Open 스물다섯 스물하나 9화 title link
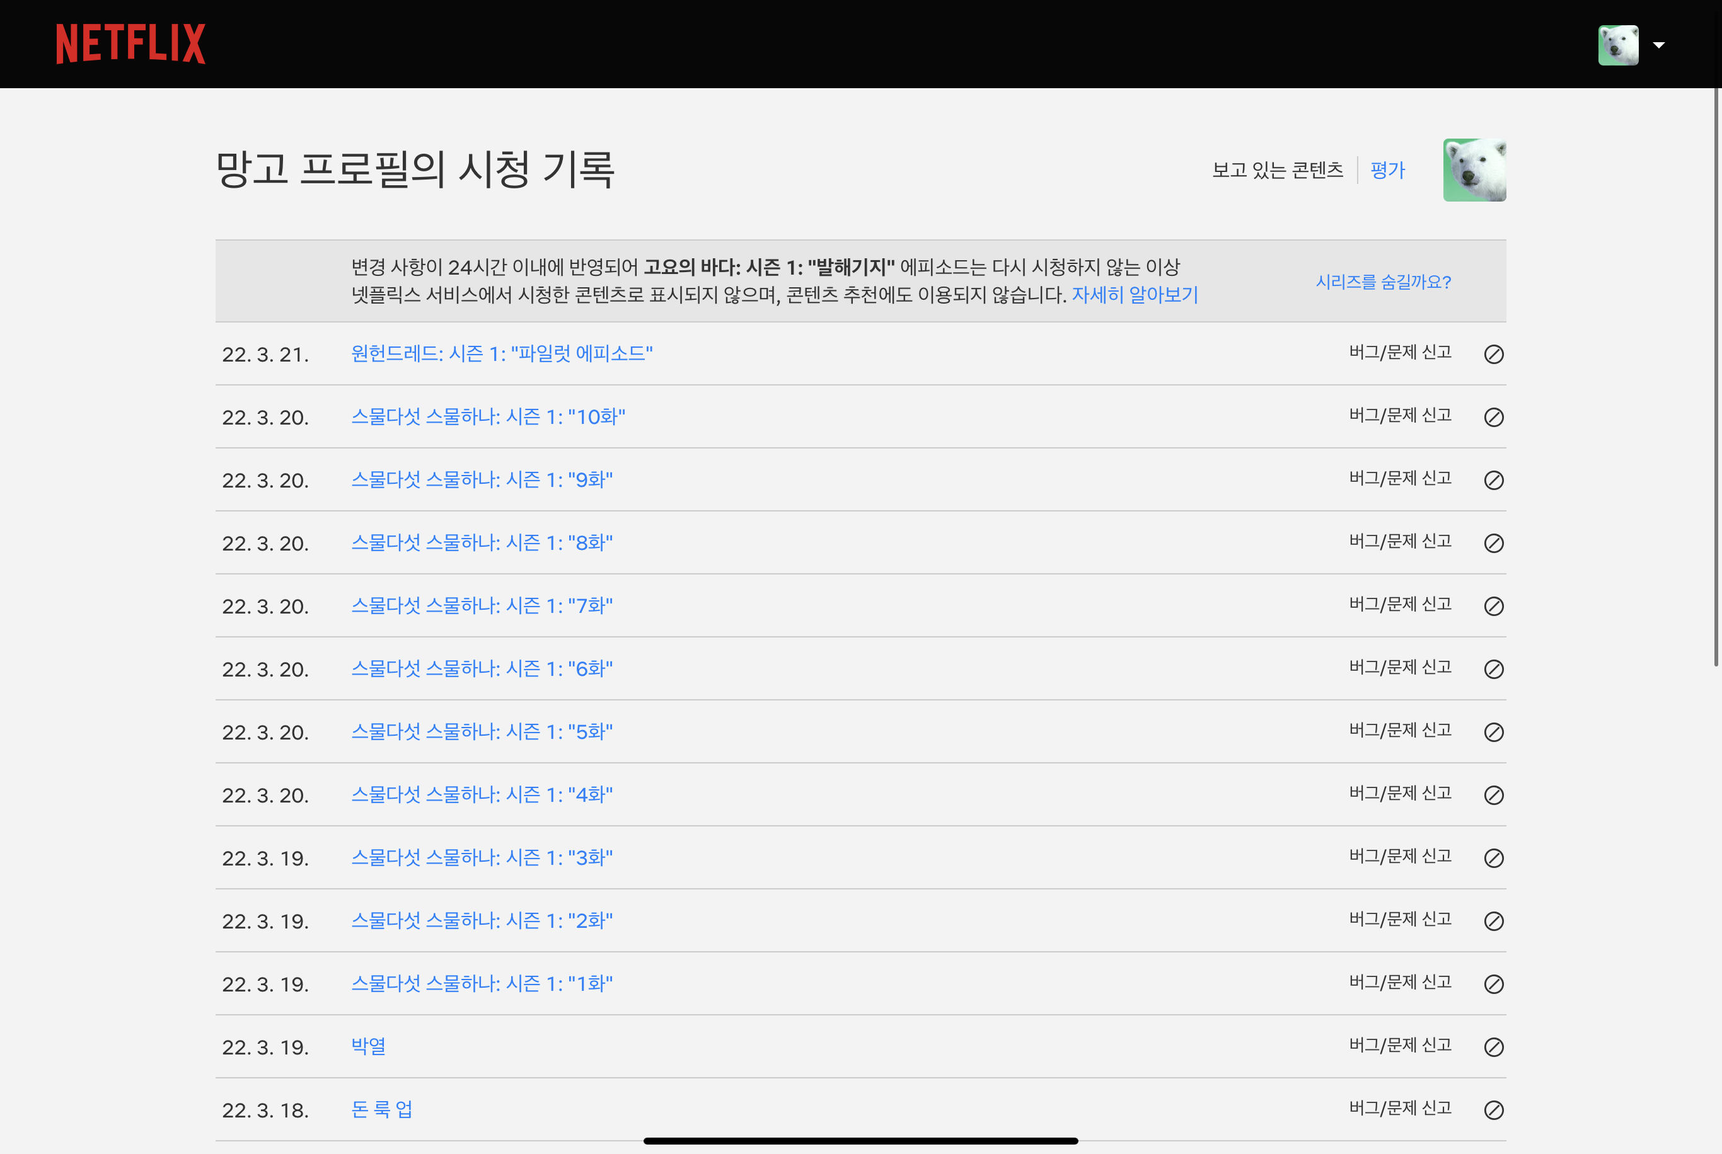1722x1154 pixels. pyautogui.click(x=482, y=479)
